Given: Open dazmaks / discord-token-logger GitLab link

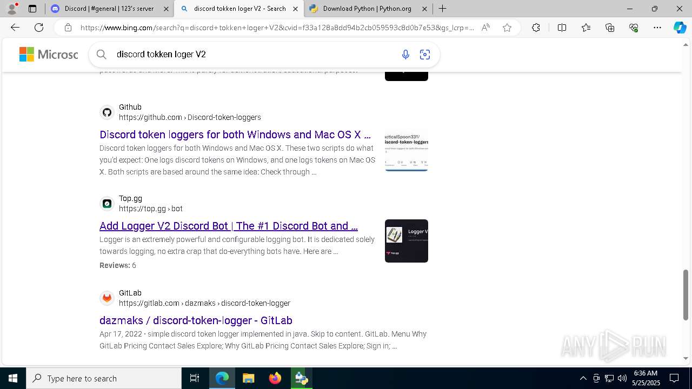Looking at the screenshot, I should (x=196, y=320).
